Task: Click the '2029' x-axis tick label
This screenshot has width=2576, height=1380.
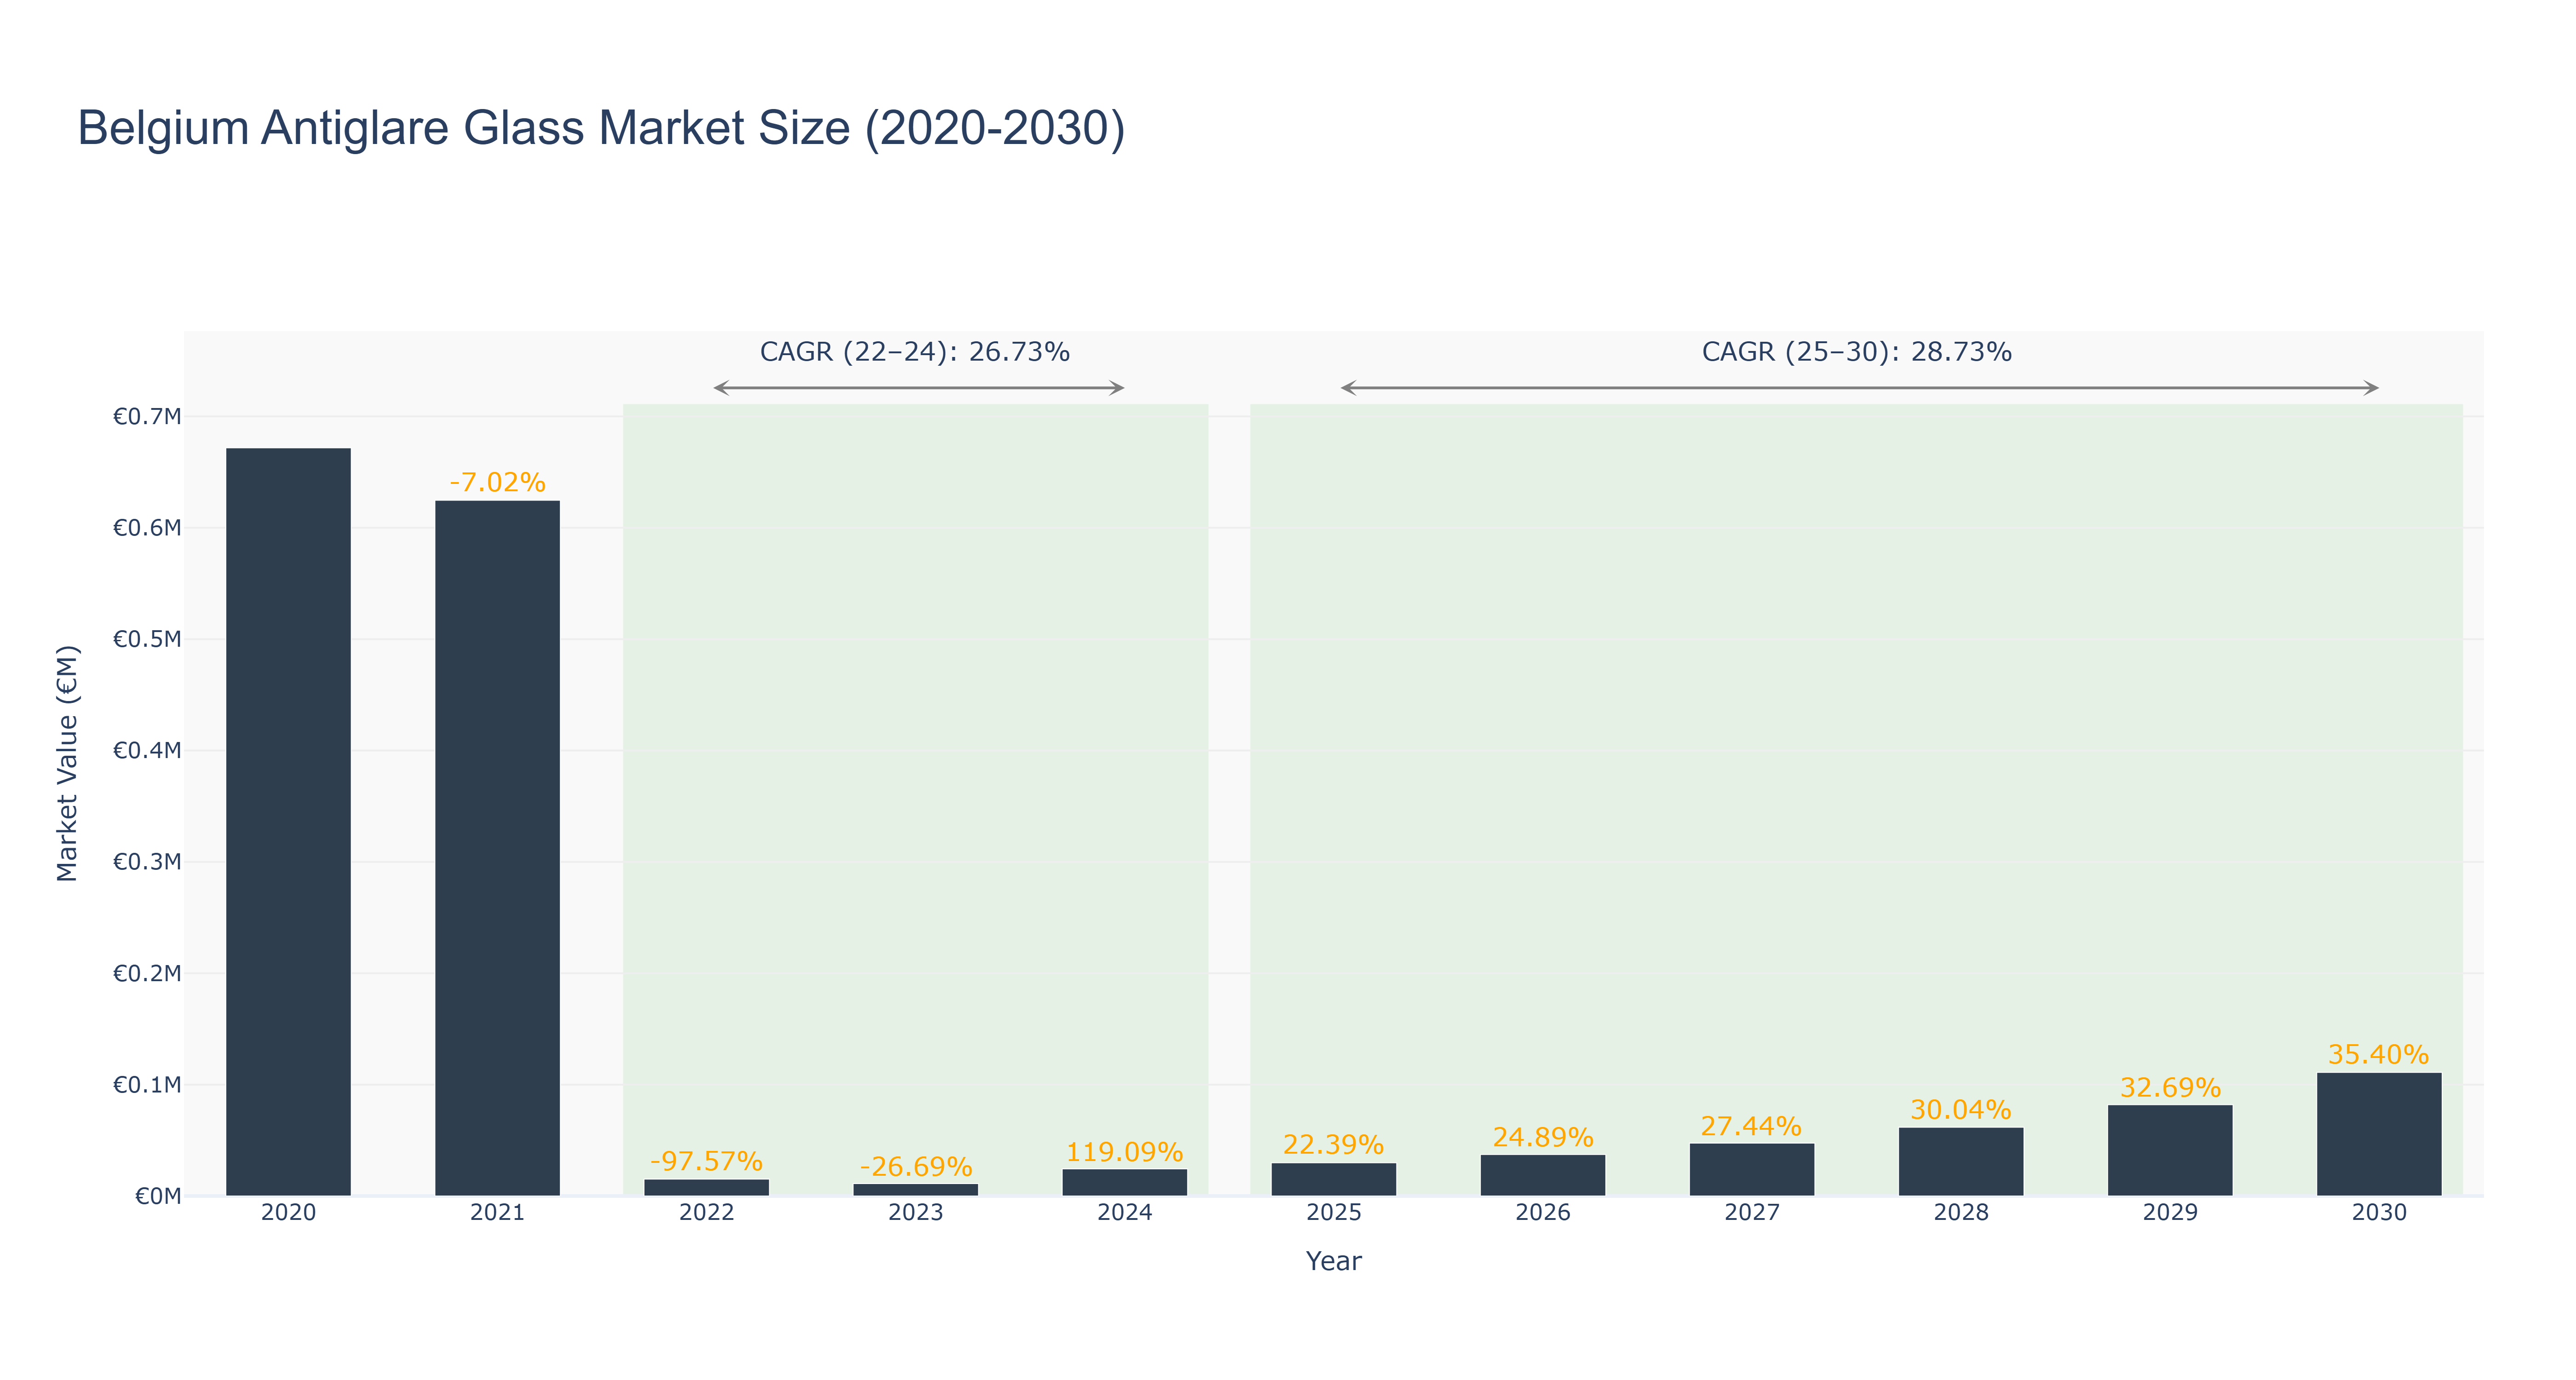Action: 2170,1213
